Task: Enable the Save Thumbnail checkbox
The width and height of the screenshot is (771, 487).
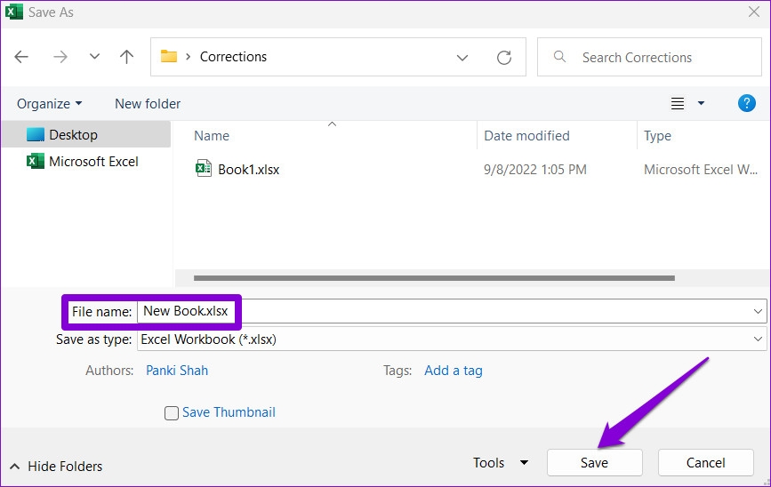Action: pos(171,413)
